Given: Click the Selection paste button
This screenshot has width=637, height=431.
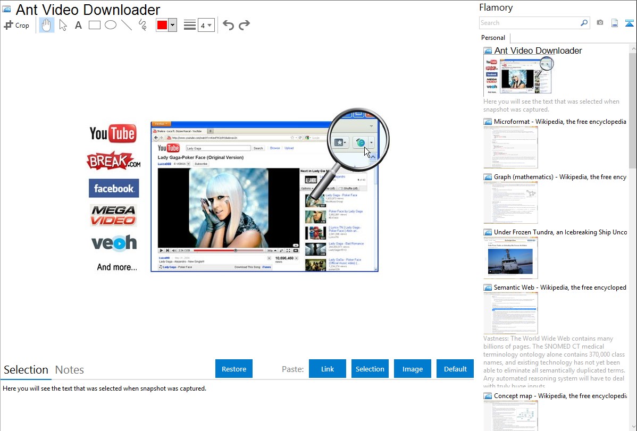Looking at the screenshot, I should (x=370, y=369).
